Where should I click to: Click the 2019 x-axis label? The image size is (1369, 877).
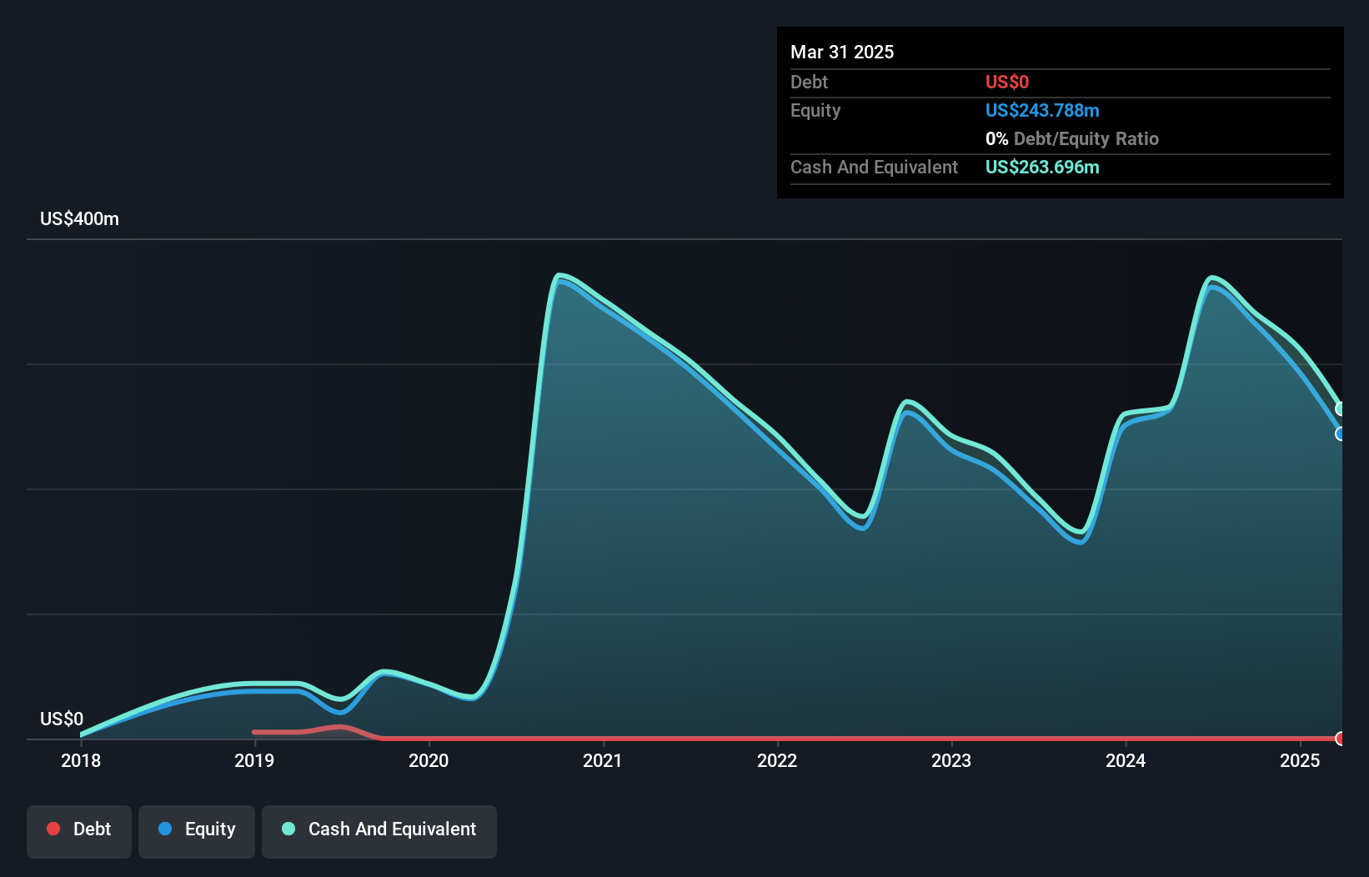click(254, 760)
